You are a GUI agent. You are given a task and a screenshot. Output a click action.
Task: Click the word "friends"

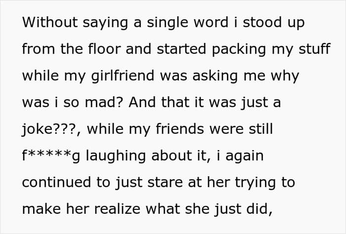(x=180, y=129)
